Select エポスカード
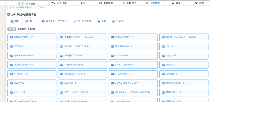This screenshot has width=255, height=122. [x=184, y=74]
